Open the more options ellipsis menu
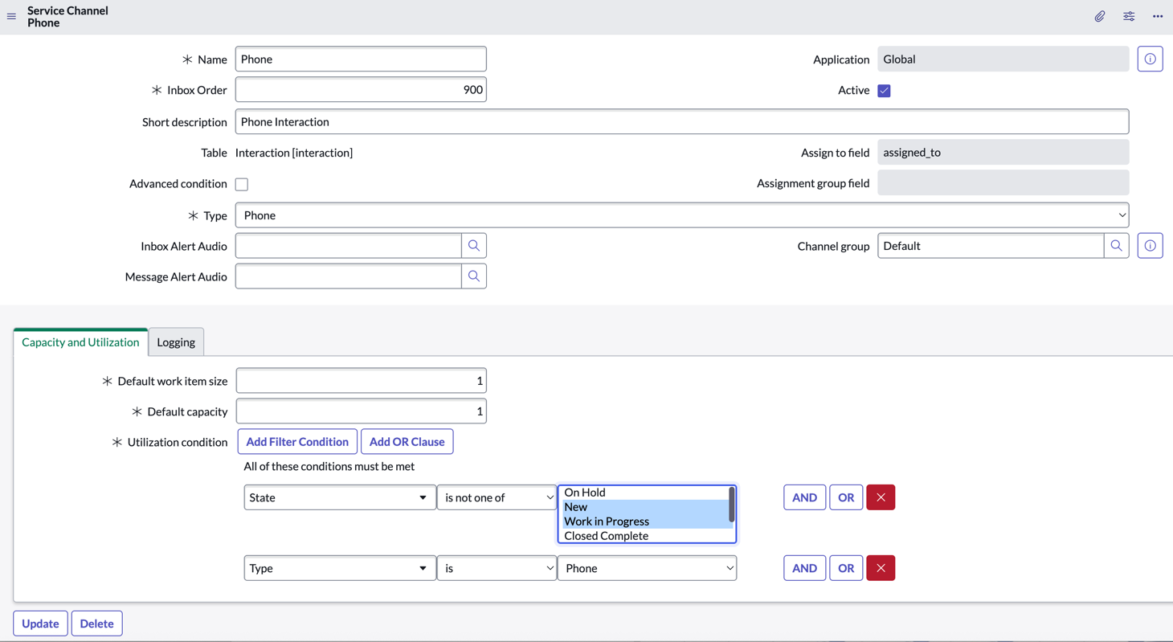This screenshot has height=642, width=1173. click(1158, 16)
